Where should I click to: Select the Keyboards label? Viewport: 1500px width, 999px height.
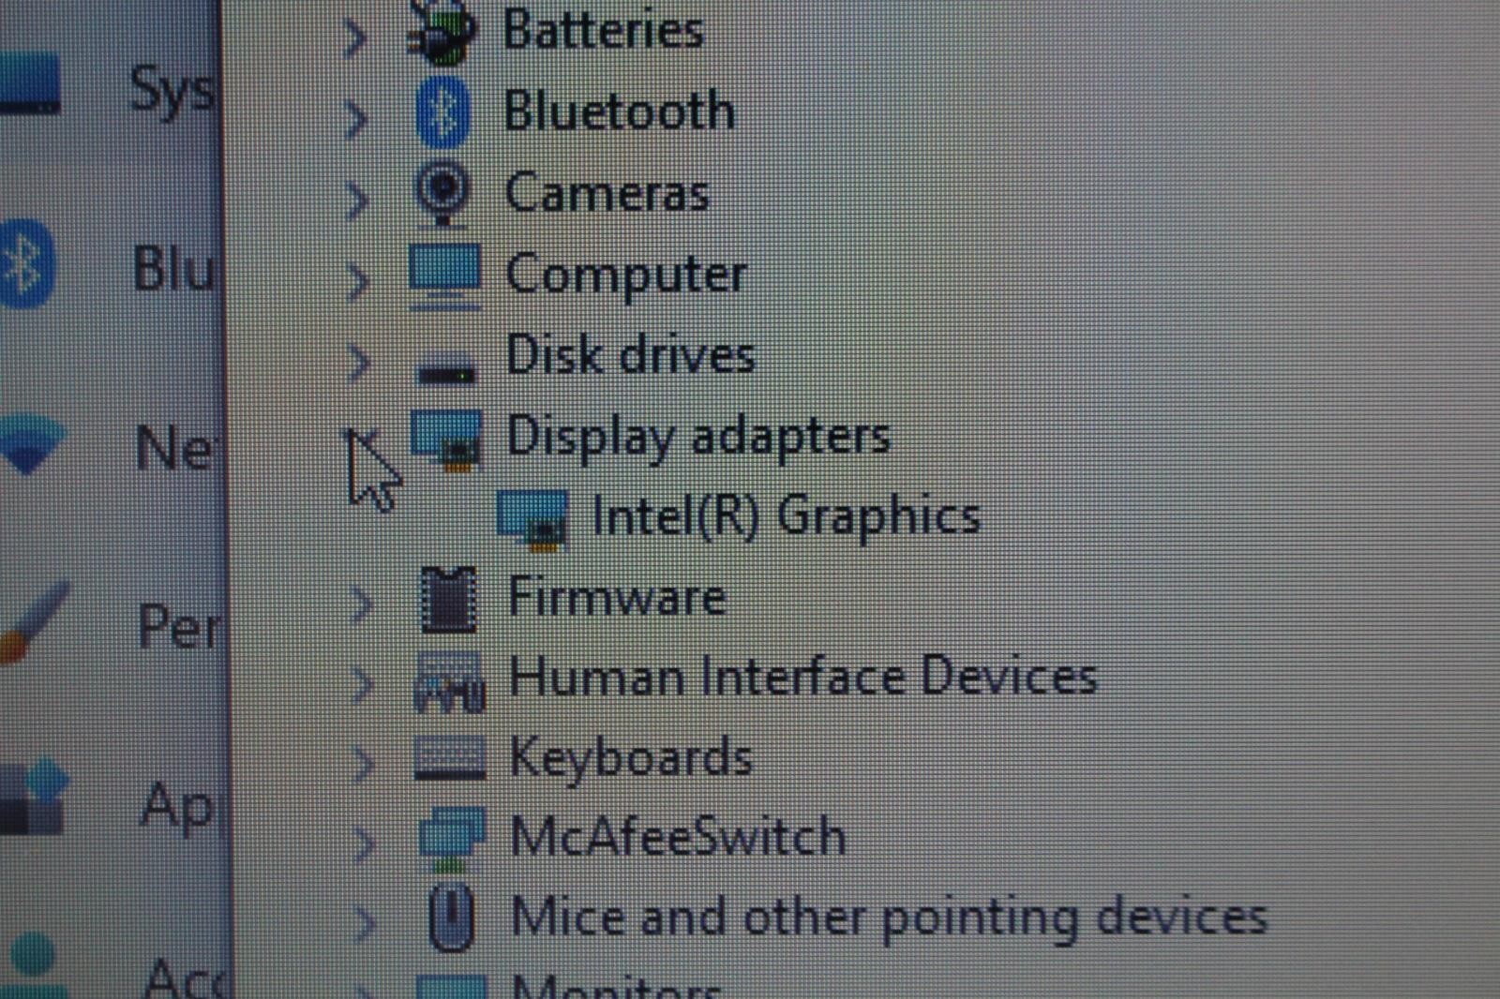(631, 757)
